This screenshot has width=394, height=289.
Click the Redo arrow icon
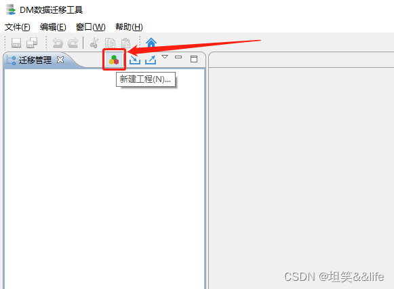(x=73, y=43)
